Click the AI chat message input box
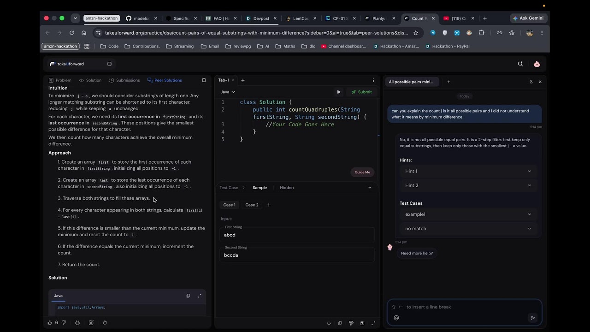The height and width of the screenshot is (332, 590). [x=465, y=312]
